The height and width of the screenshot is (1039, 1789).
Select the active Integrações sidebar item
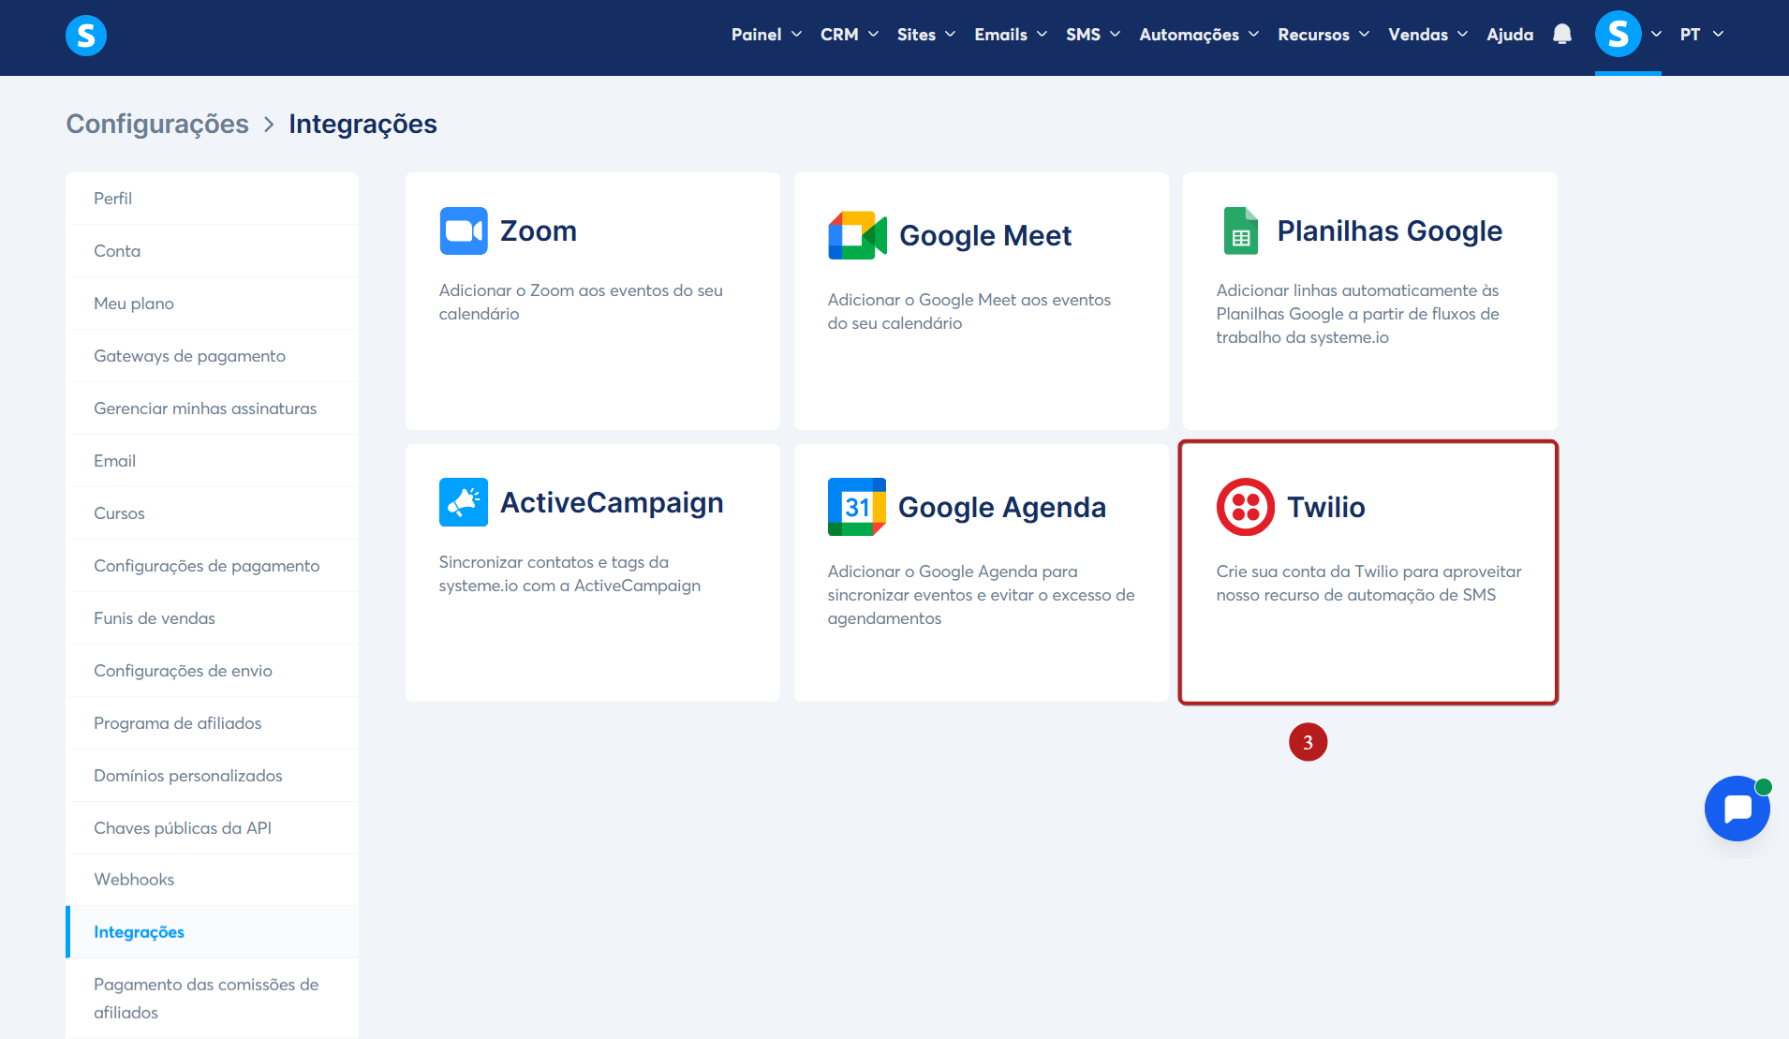(x=212, y=932)
